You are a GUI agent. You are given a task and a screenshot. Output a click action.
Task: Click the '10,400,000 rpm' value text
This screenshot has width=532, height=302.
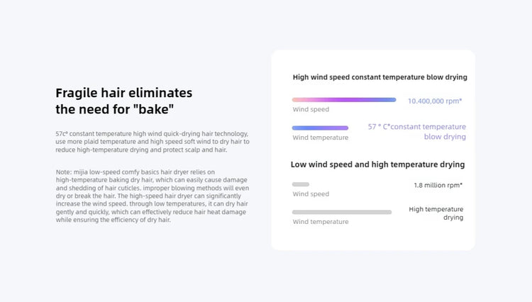pyautogui.click(x=435, y=101)
